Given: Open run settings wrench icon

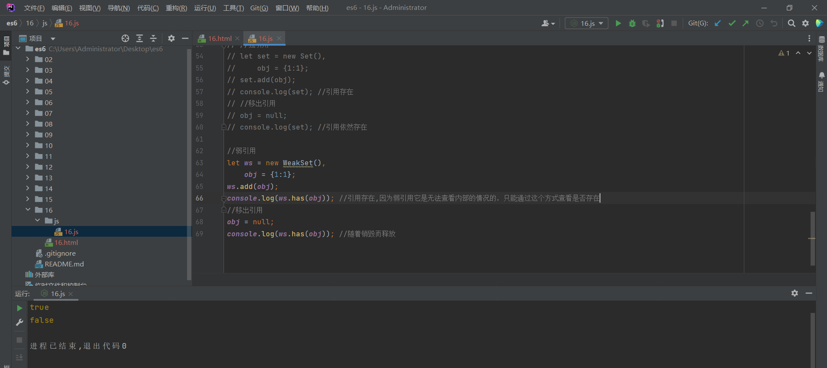Looking at the screenshot, I should pos(19,322).
